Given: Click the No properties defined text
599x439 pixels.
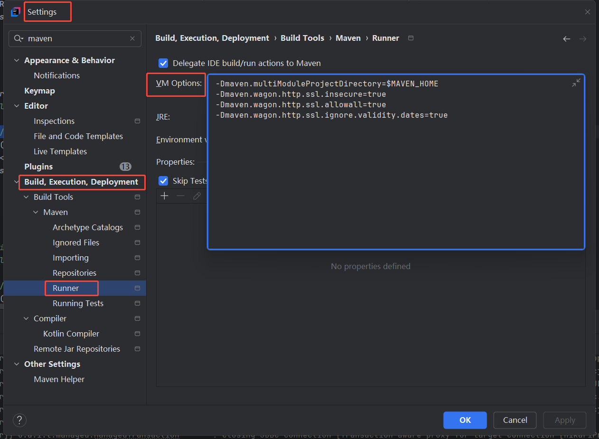Looking at the screenshot, I should point(370,266).
